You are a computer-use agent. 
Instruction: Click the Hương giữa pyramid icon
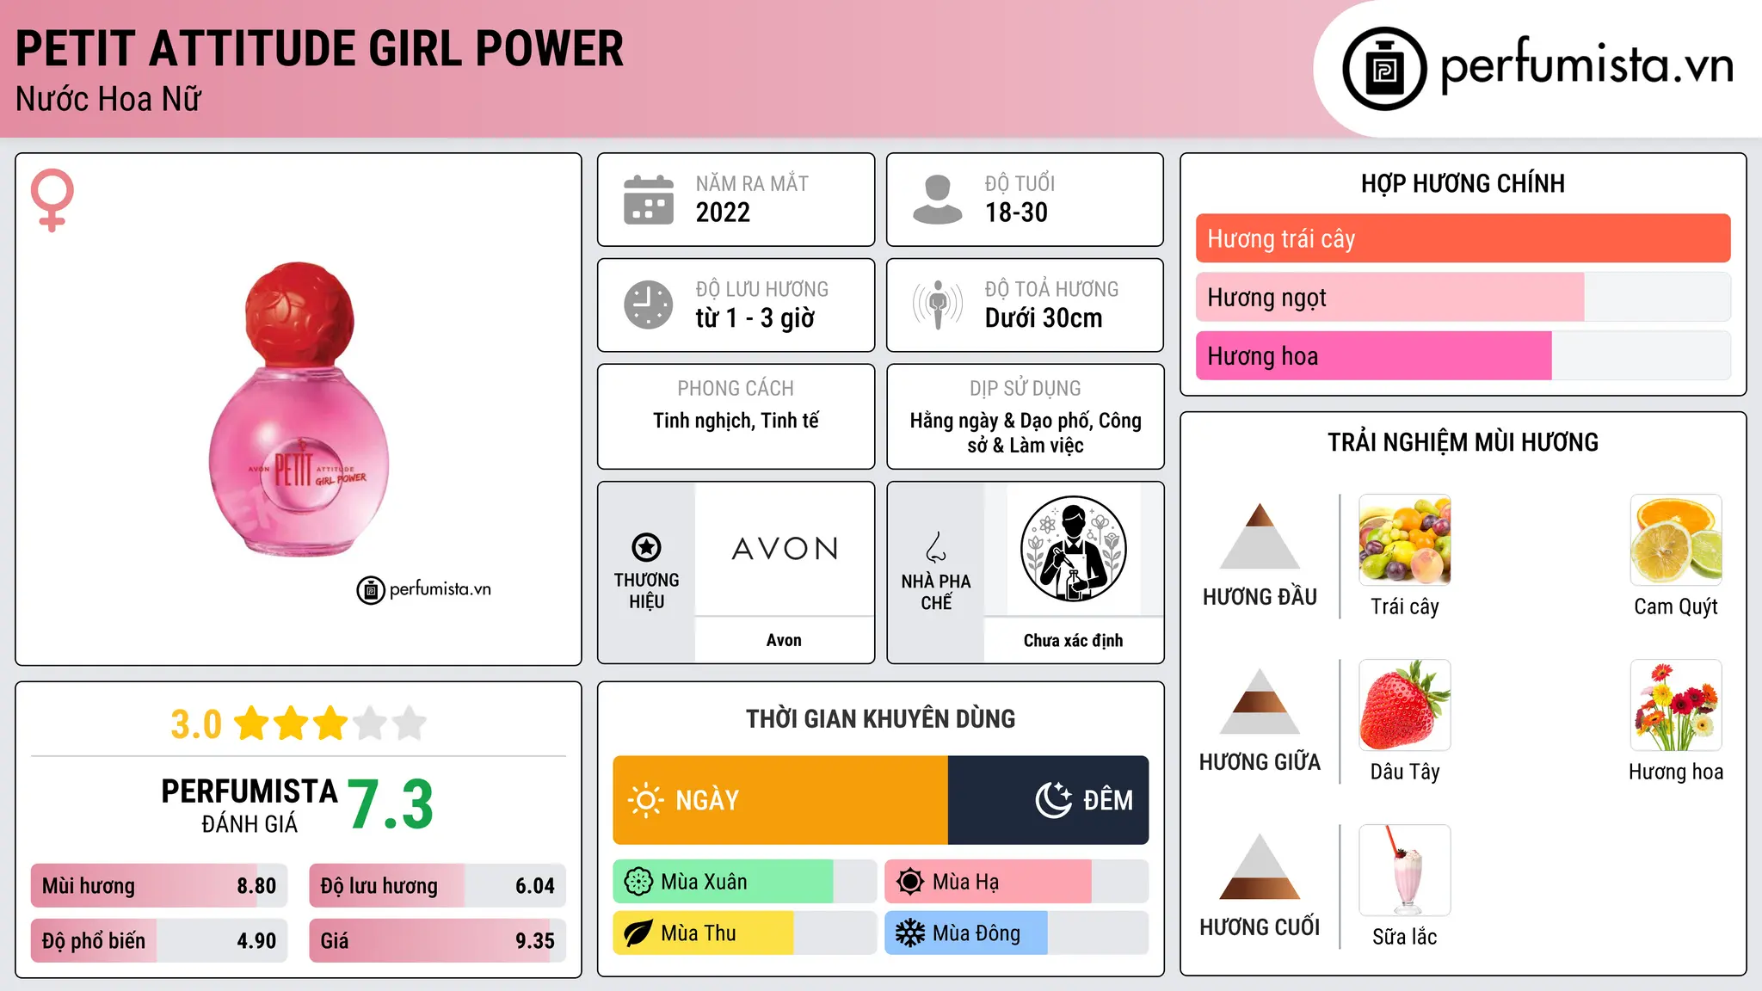[1260, 701]
